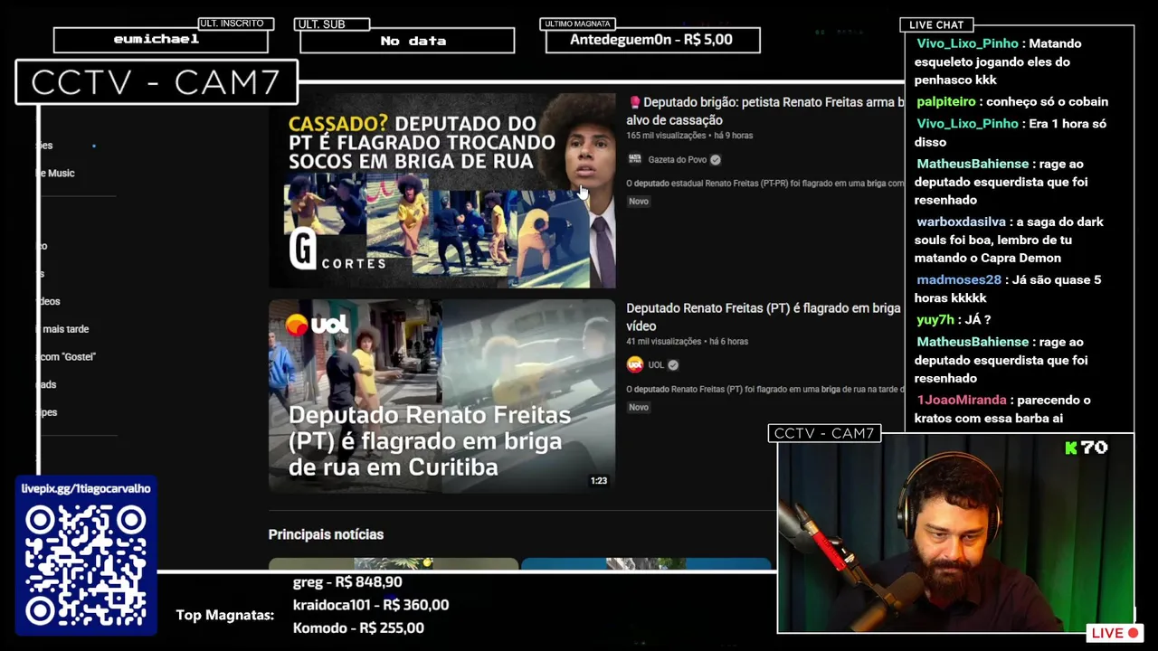Screen dimensions: 1158x651
Task: Click the 'LIVE CHAT' panel label
Action: pyautogui.click(x=936, y=24)
